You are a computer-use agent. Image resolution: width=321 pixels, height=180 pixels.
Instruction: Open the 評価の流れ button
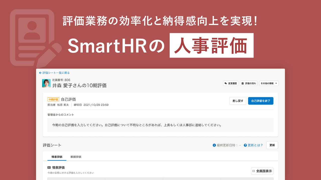(249, 83)
